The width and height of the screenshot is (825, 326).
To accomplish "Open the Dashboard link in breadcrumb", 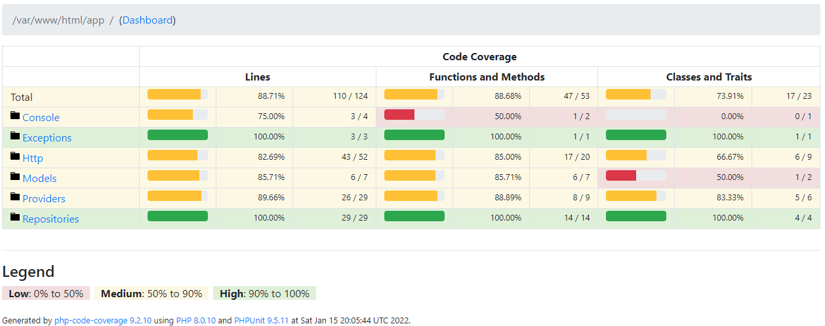I will pos(148,20).
